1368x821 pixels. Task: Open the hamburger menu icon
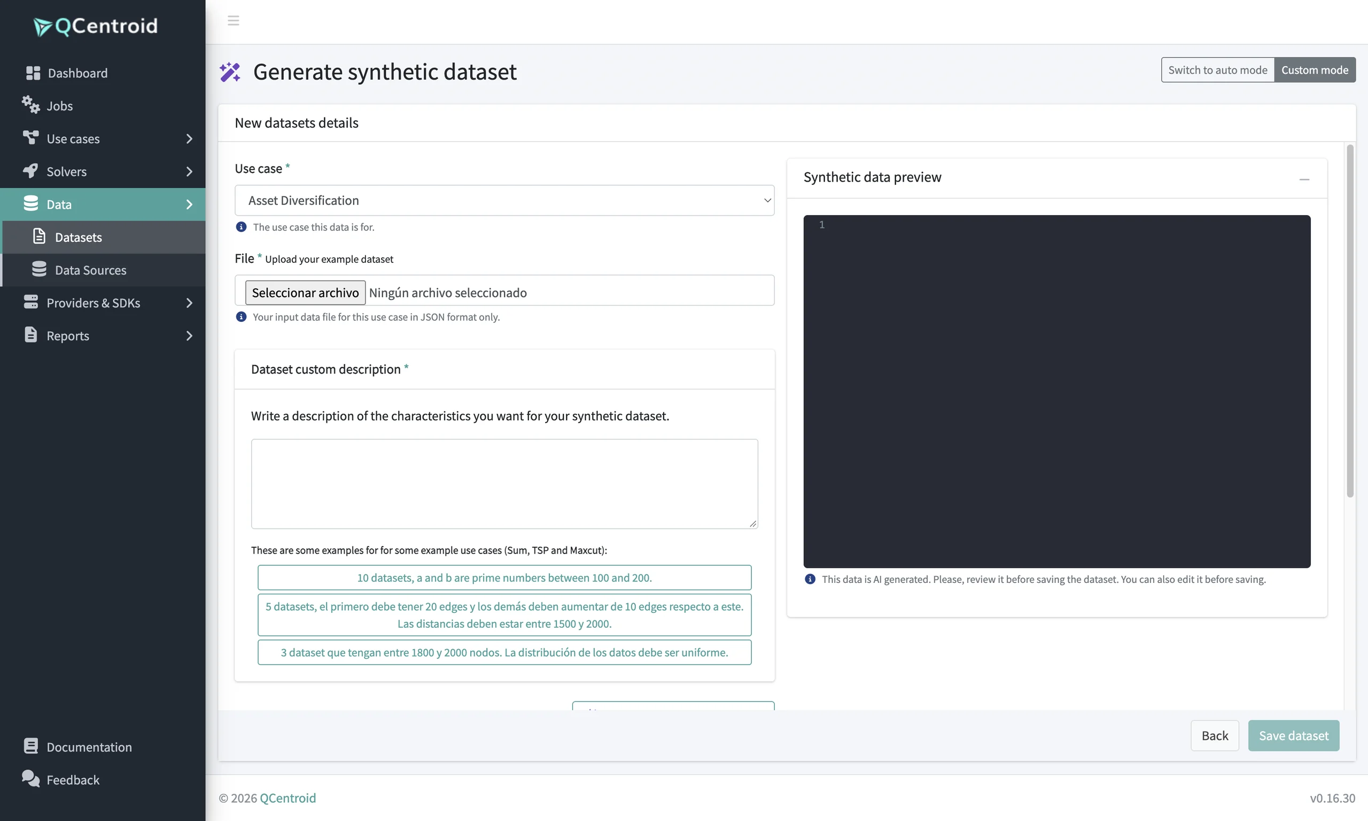point(233,20)
